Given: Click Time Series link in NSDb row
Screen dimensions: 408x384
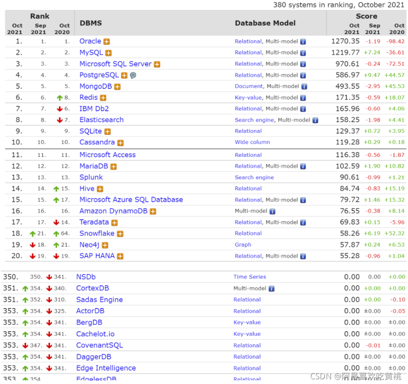Looking at the screenshot, I should (x=250, y=277).
